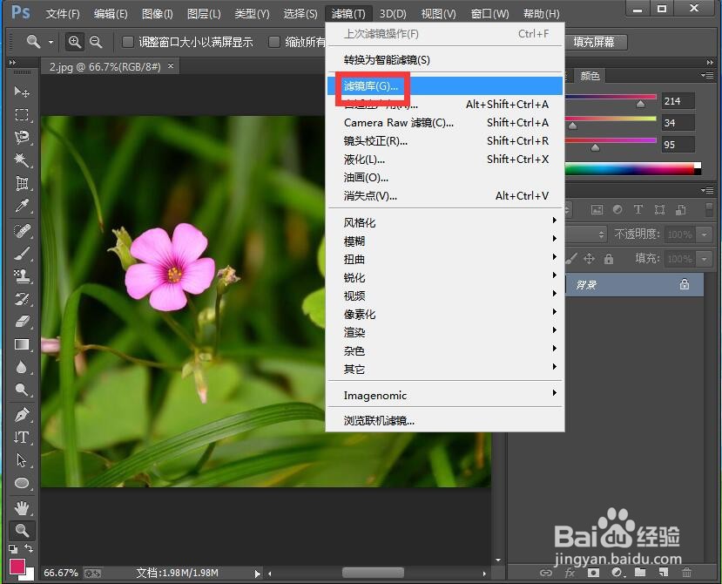Switch to the 颜色 panel tab

pyautogui.click(x=590, y=76)
